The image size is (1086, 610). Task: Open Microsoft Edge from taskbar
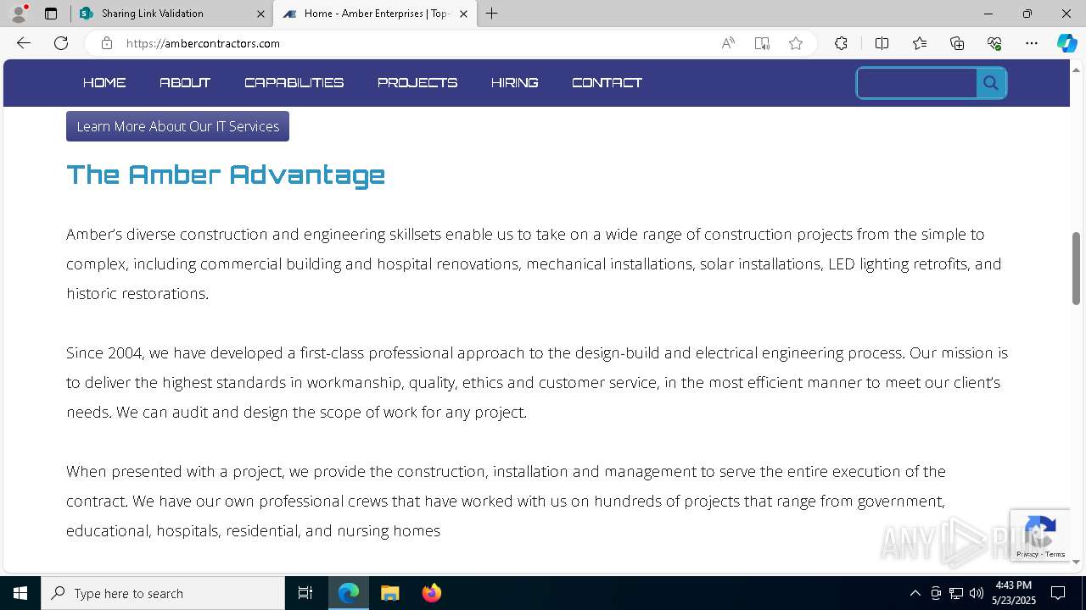point(349,593)
